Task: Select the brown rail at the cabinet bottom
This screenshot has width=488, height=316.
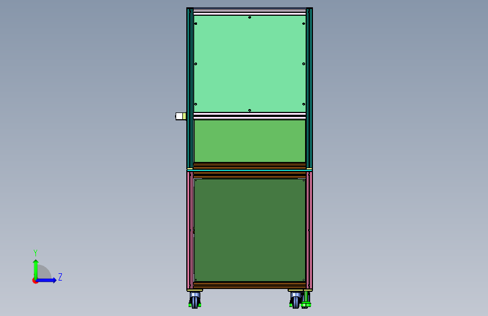Action: coord(249,285)
